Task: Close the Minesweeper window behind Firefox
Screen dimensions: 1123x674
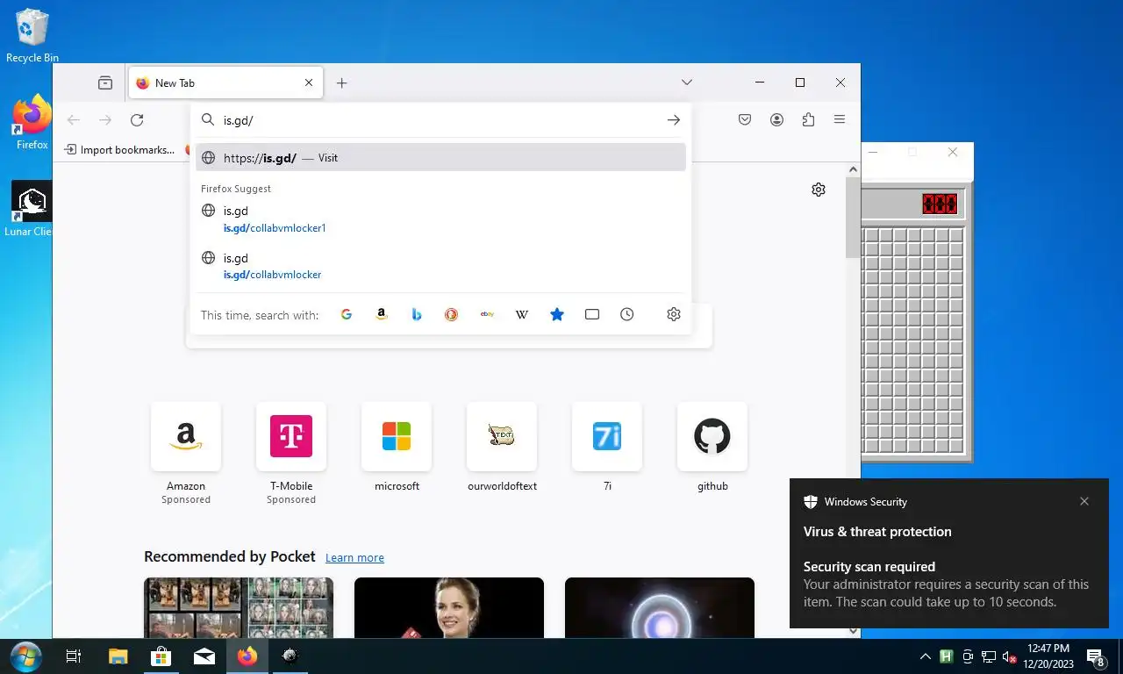Action: click(x=953, y=152)
